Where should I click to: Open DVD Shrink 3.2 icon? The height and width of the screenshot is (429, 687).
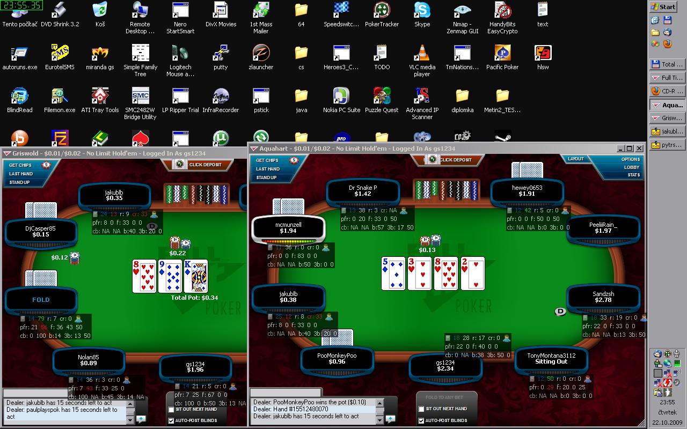(60, 14)
